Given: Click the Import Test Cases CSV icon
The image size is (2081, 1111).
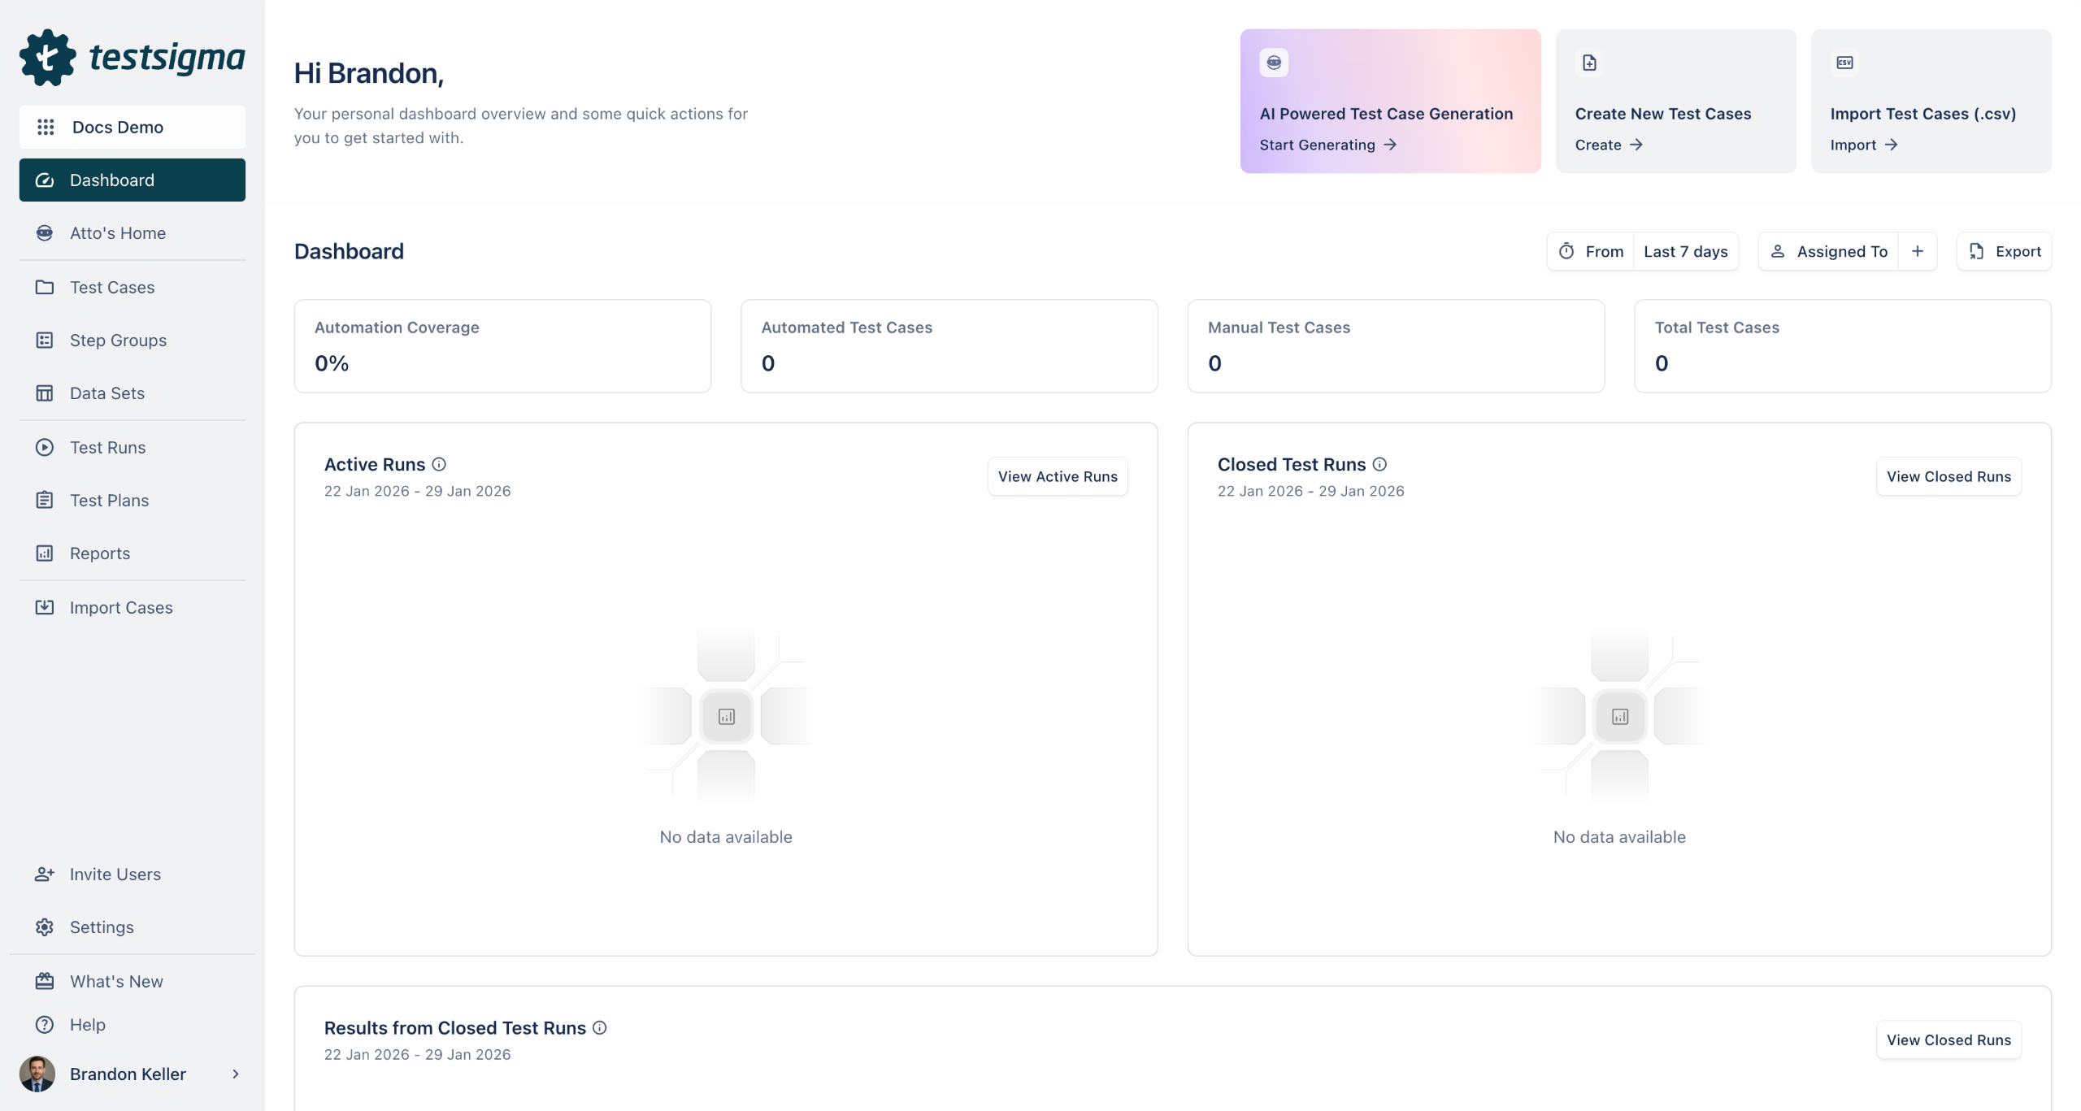Looking at the screenshot, I should [x=1844, y=63].
